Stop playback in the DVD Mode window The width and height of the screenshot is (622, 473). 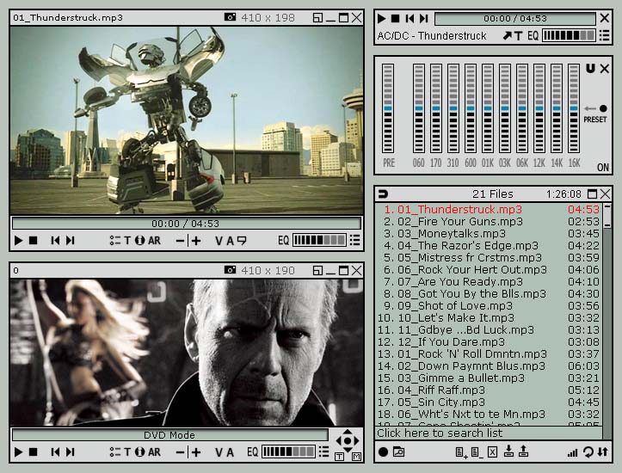34,452
